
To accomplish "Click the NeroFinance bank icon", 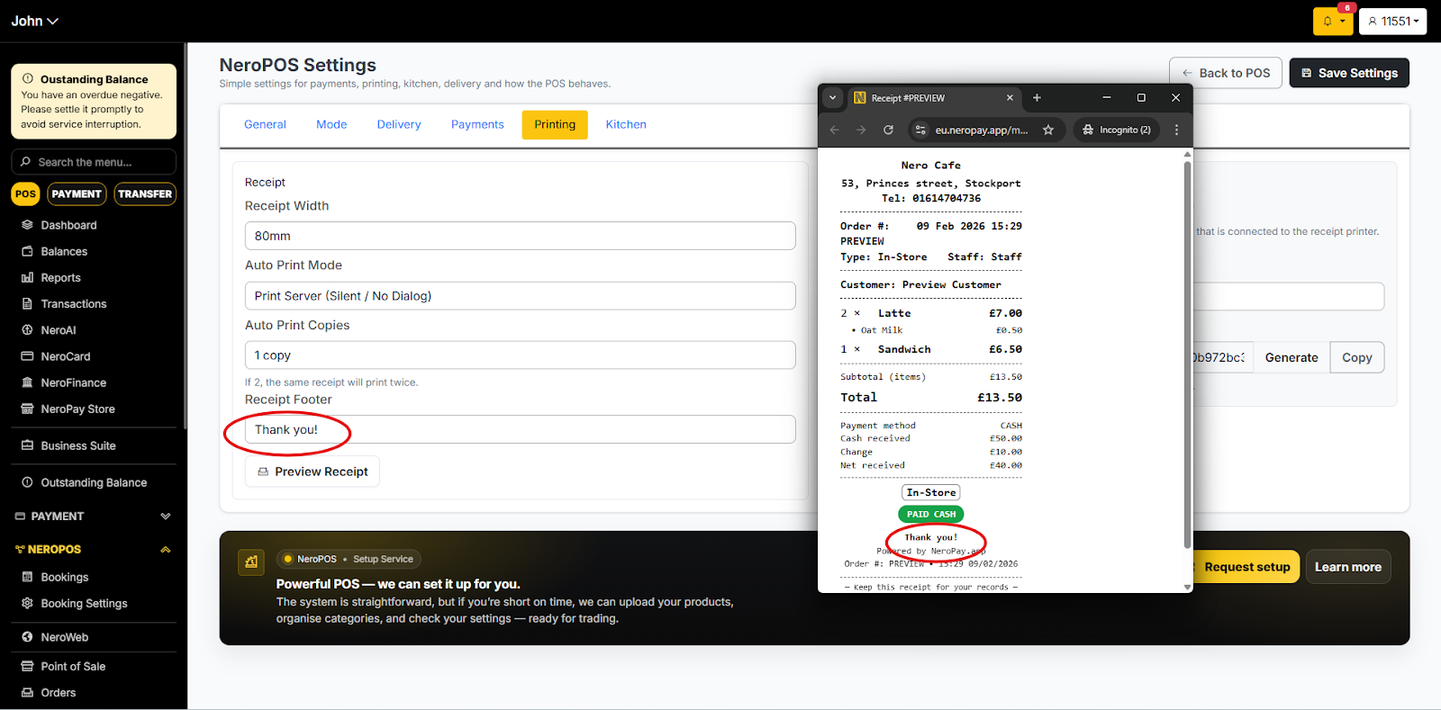I will [x=27, y=382].
